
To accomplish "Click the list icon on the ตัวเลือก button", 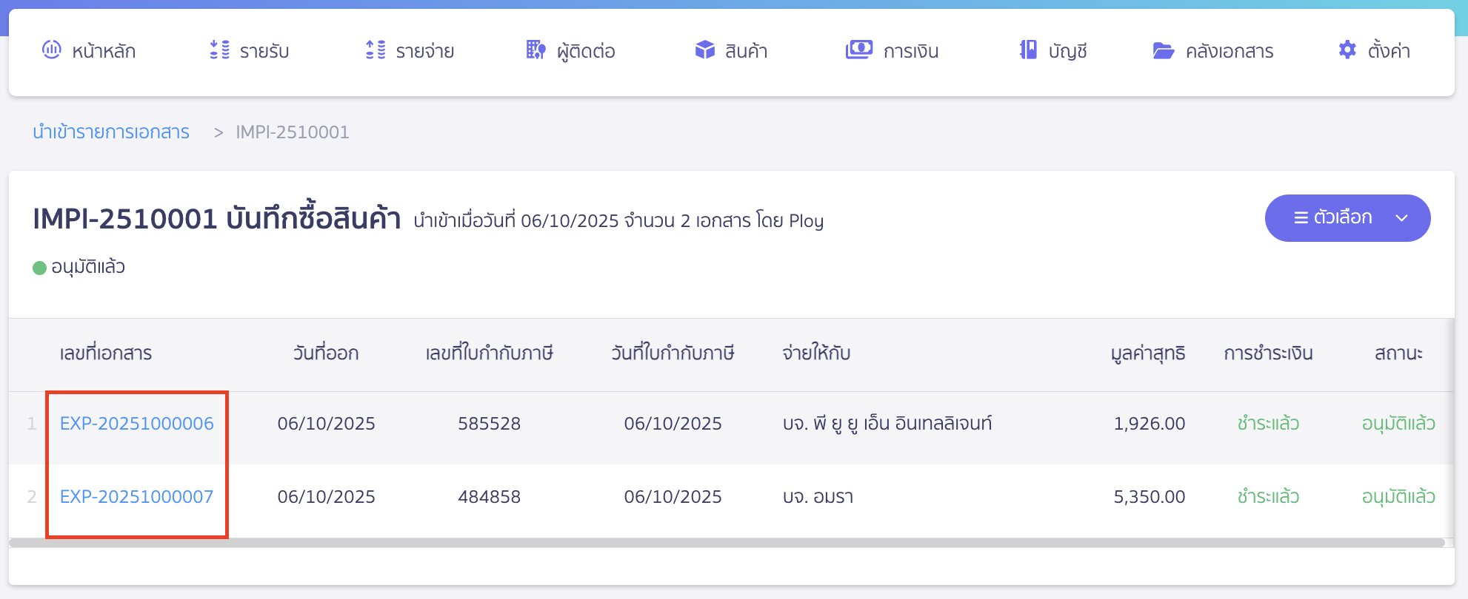I will 1300,217.
